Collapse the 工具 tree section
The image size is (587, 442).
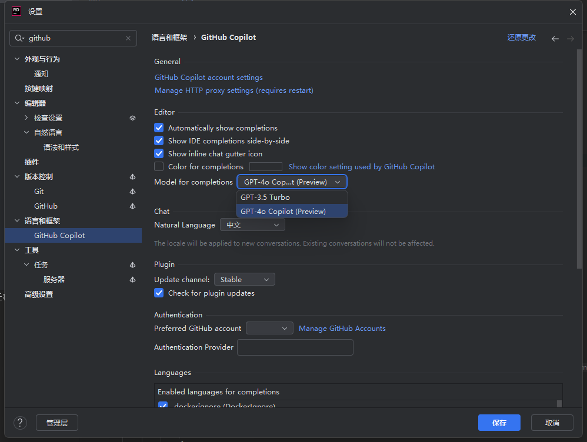17,250
